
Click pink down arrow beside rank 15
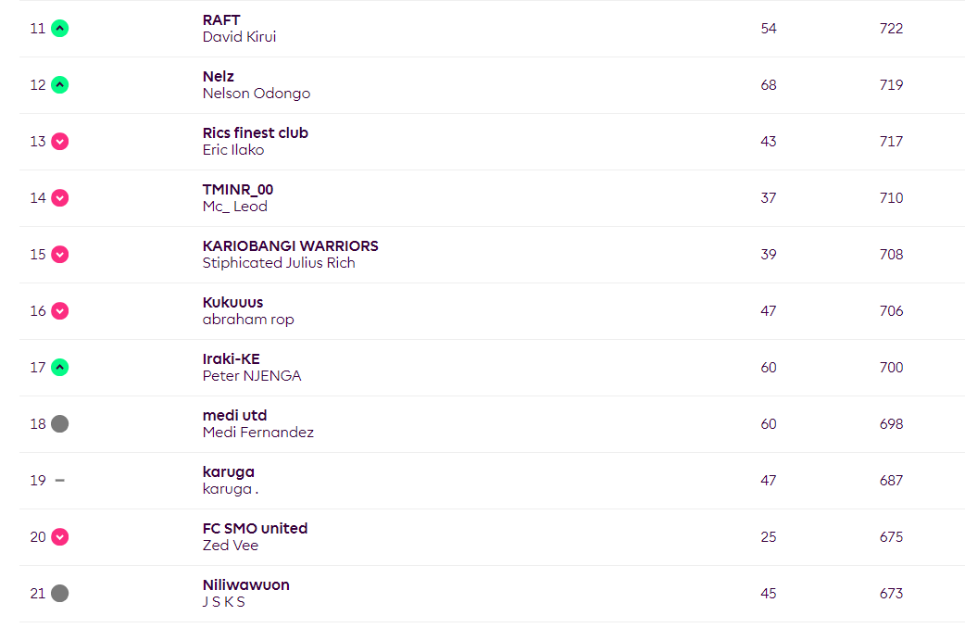click(59, 255)
